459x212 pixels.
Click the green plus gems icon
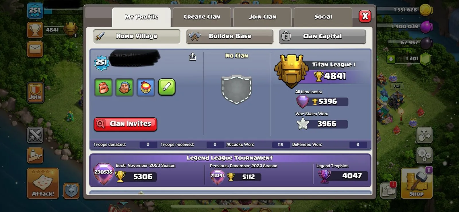tap(391, 59)
